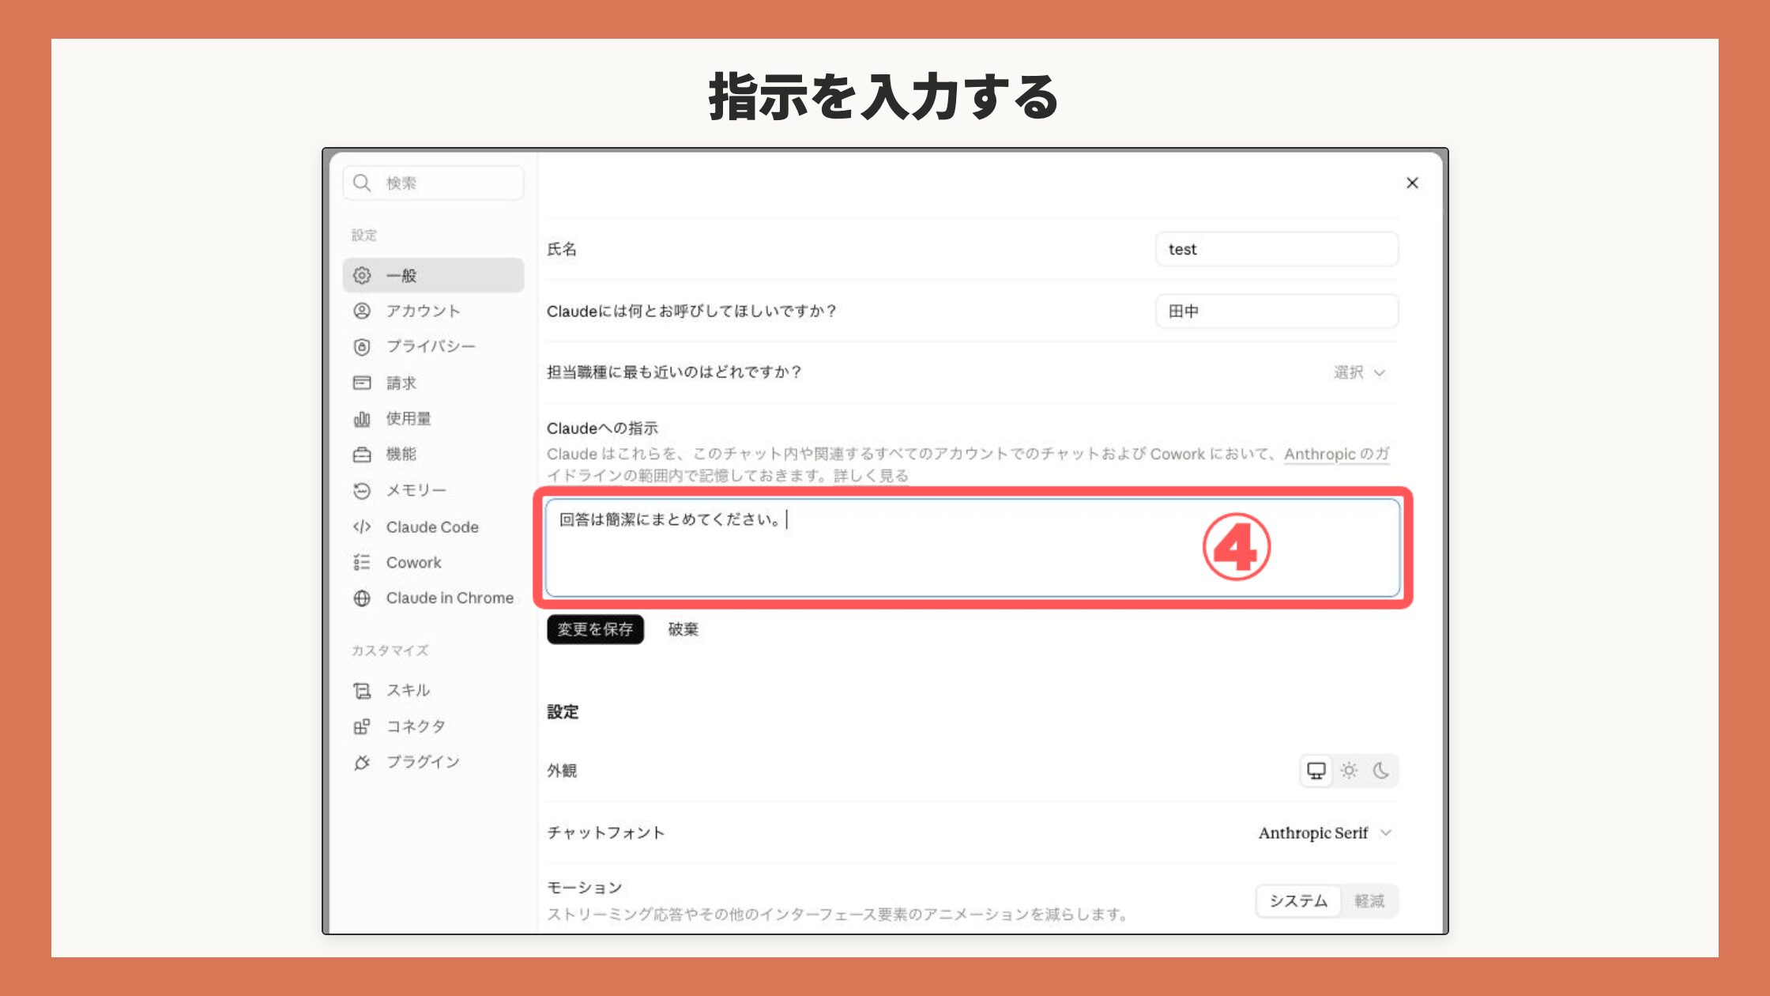Image resolution: width=1770 pixels, height=996 pixels.
Task: Click the 使用量 bar chart icon
Action: tap(362, 419)
